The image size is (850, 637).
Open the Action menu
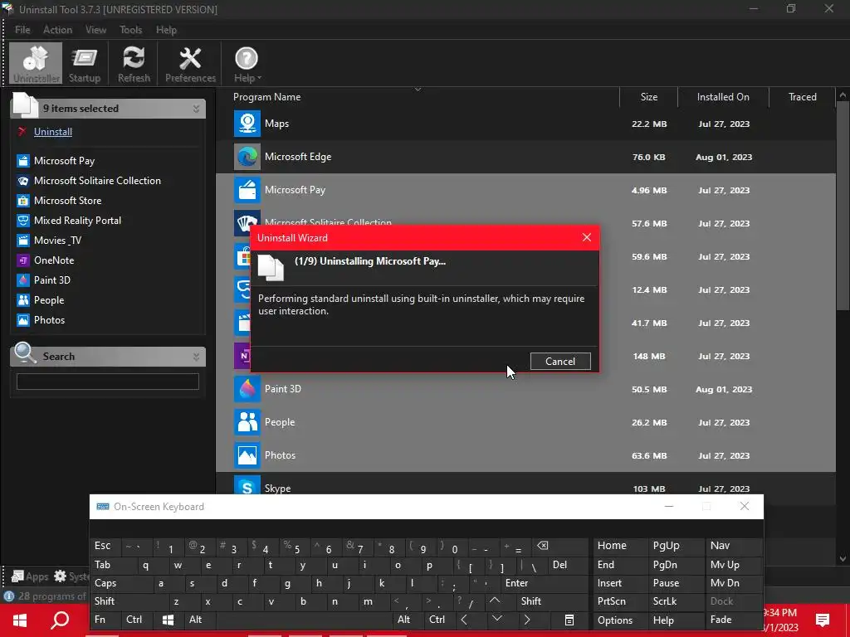tap(57, 30)
